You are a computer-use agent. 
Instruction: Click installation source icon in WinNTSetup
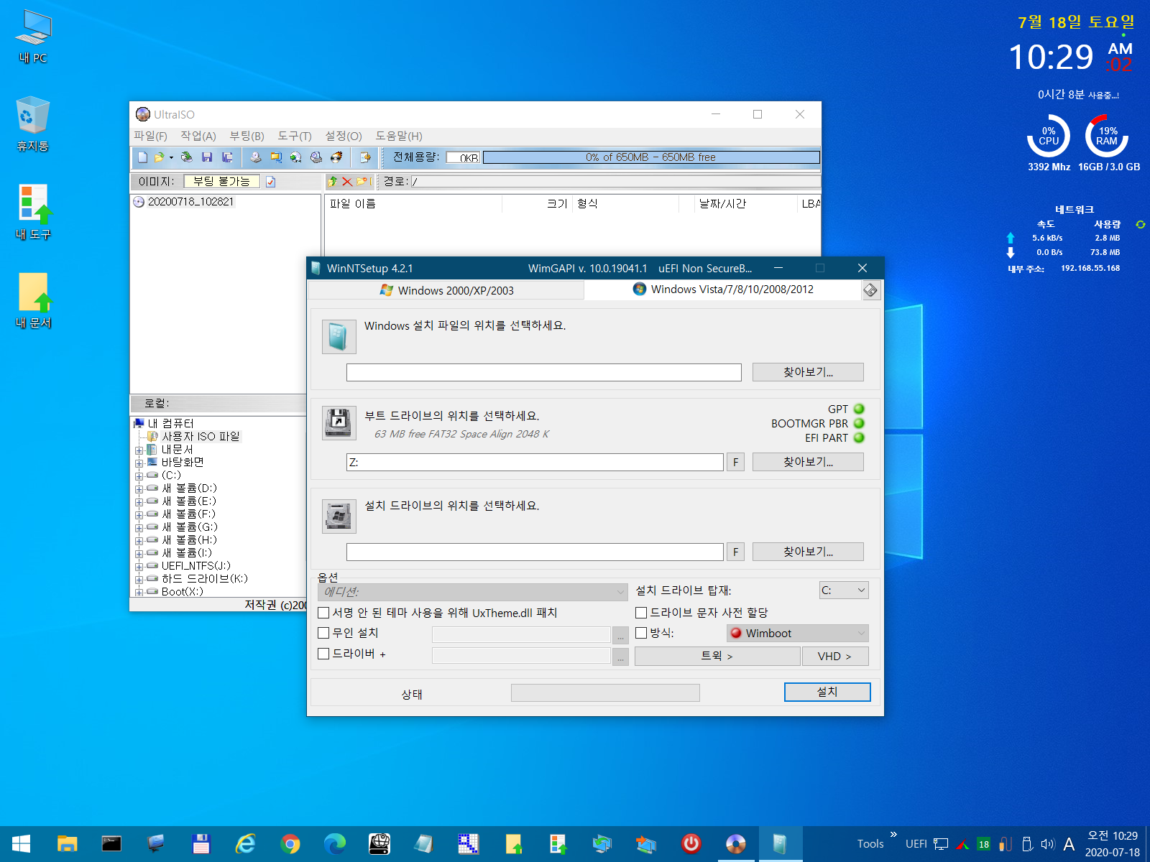pos(339,337)
